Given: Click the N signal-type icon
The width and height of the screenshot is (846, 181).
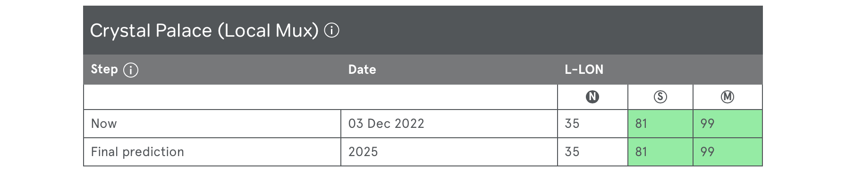Looking at the screenshot, I should (x=592, y=97).
